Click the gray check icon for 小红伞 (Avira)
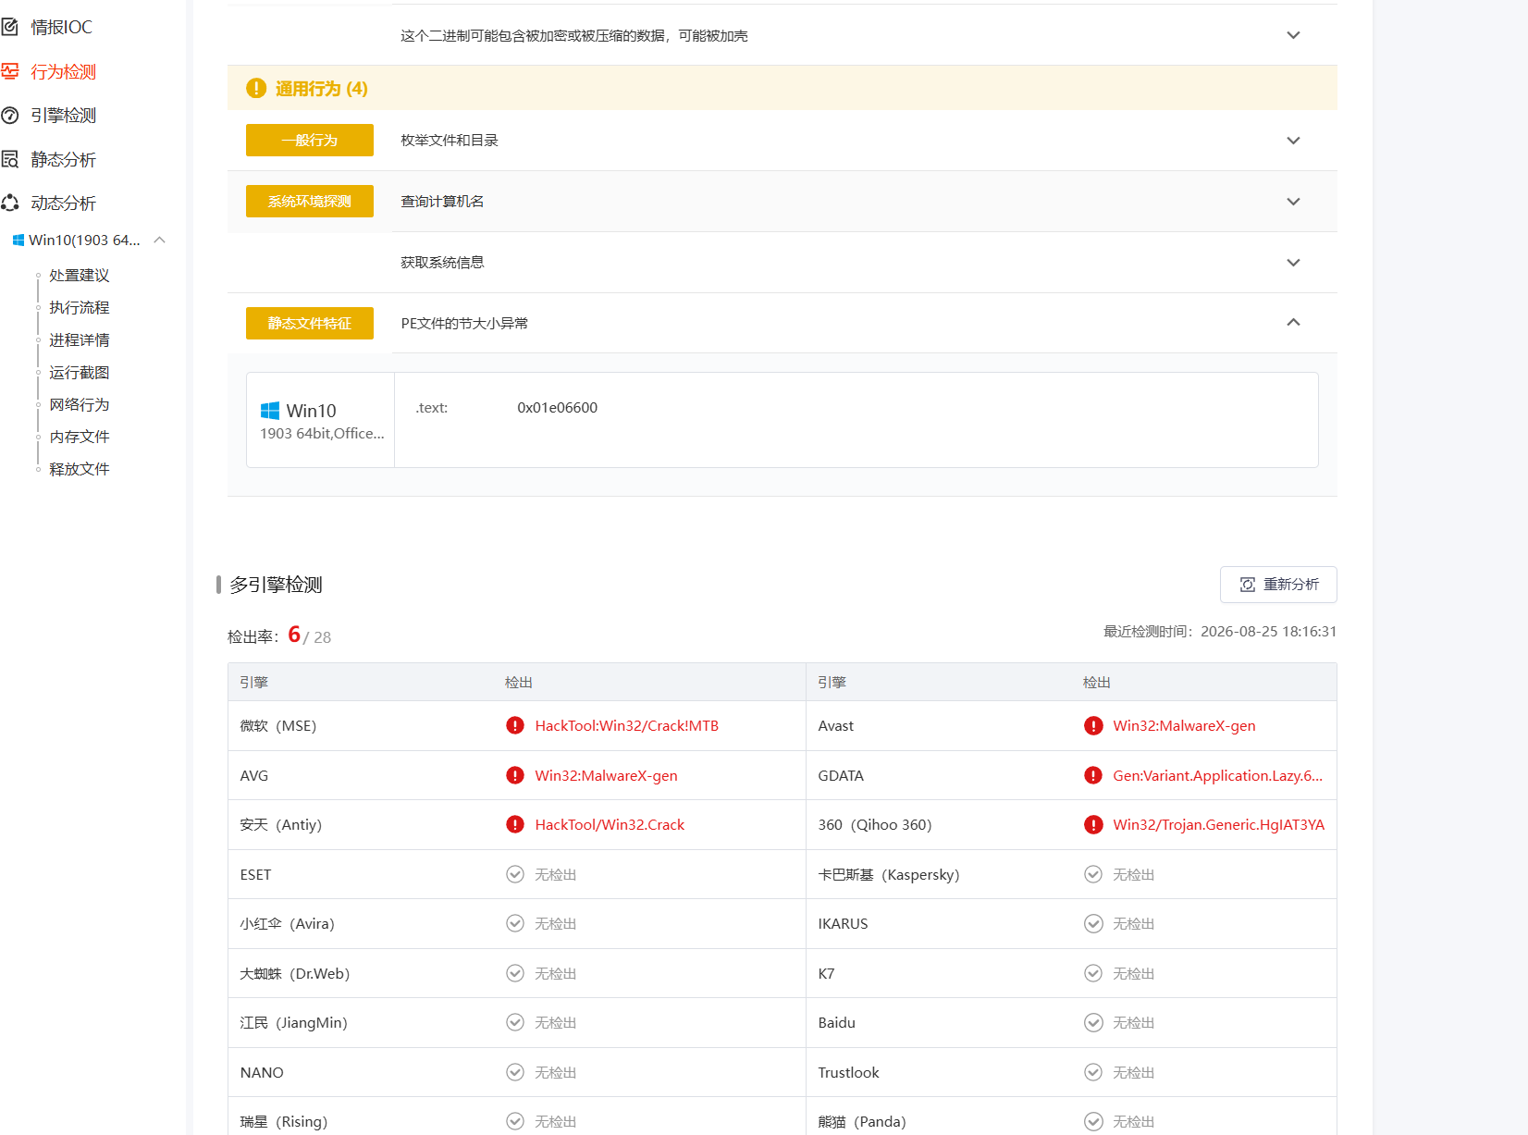 (x=515, y=923)
